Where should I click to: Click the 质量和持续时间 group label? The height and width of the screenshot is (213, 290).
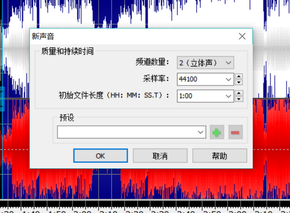[x=67, y=51]
